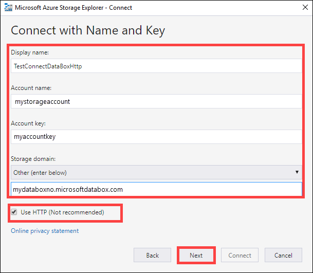The image size is (313, 273).
Task: Go back using the Back button
Action: coord(152,255)
